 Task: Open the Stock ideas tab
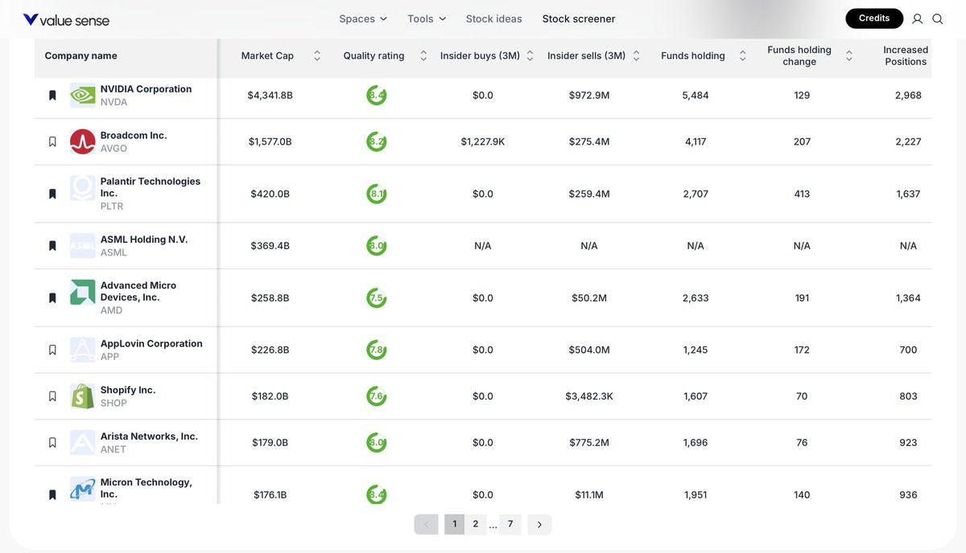tap(493, 18)
